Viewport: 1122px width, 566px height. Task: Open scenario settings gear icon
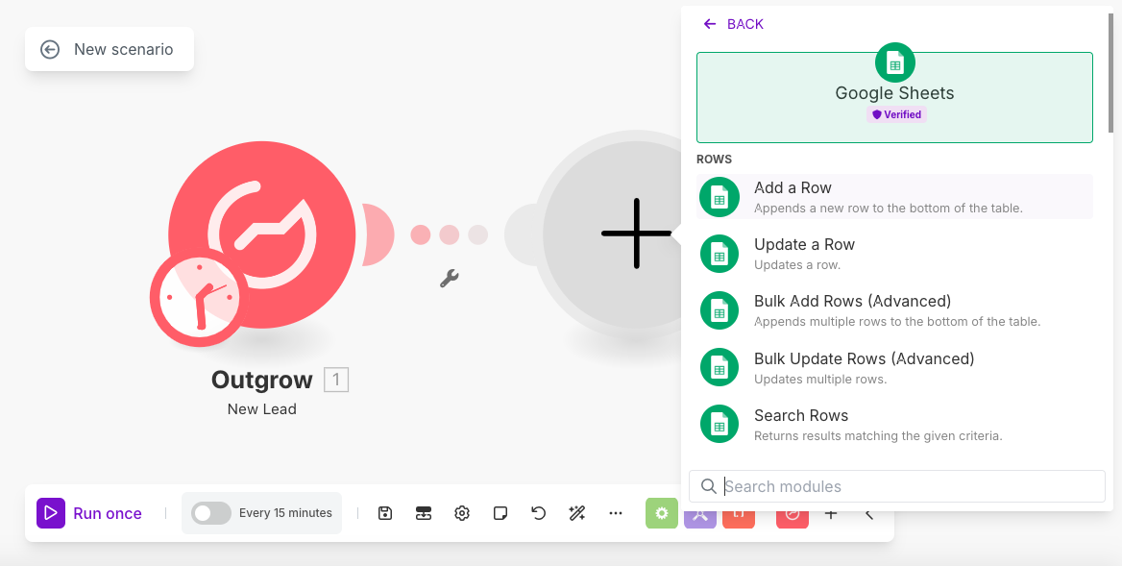(462, 513)
